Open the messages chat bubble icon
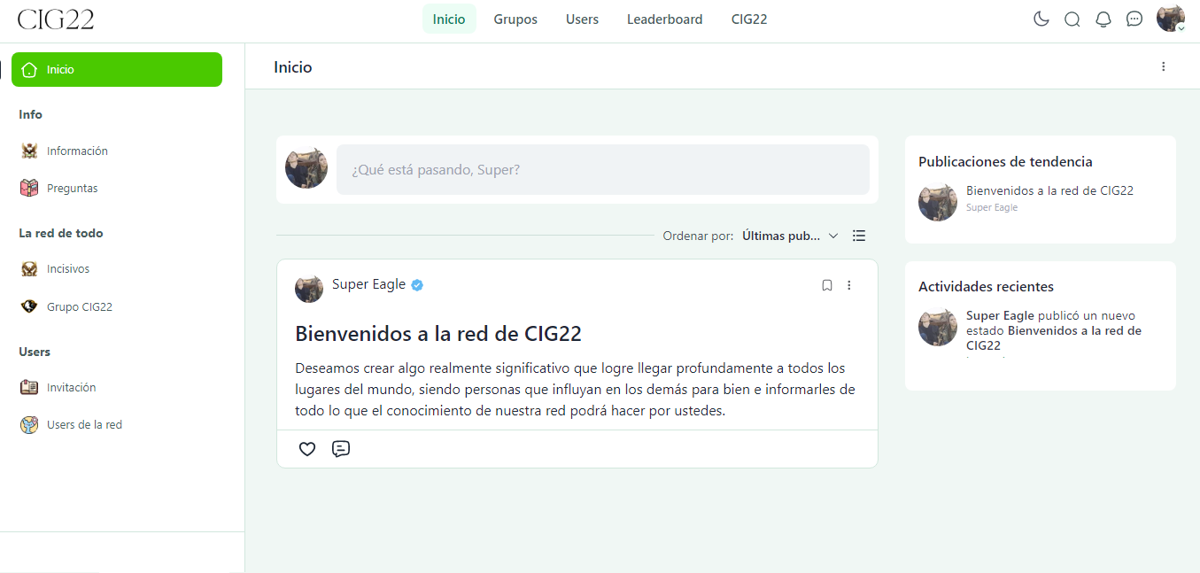1200x573 pixels. [x=1134, y=19]
